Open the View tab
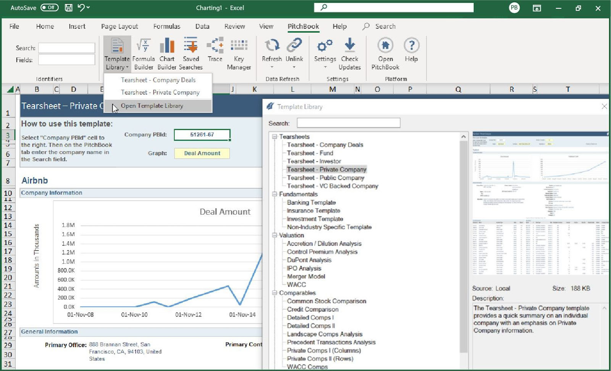The image size is (611, 371). [266, 26]
